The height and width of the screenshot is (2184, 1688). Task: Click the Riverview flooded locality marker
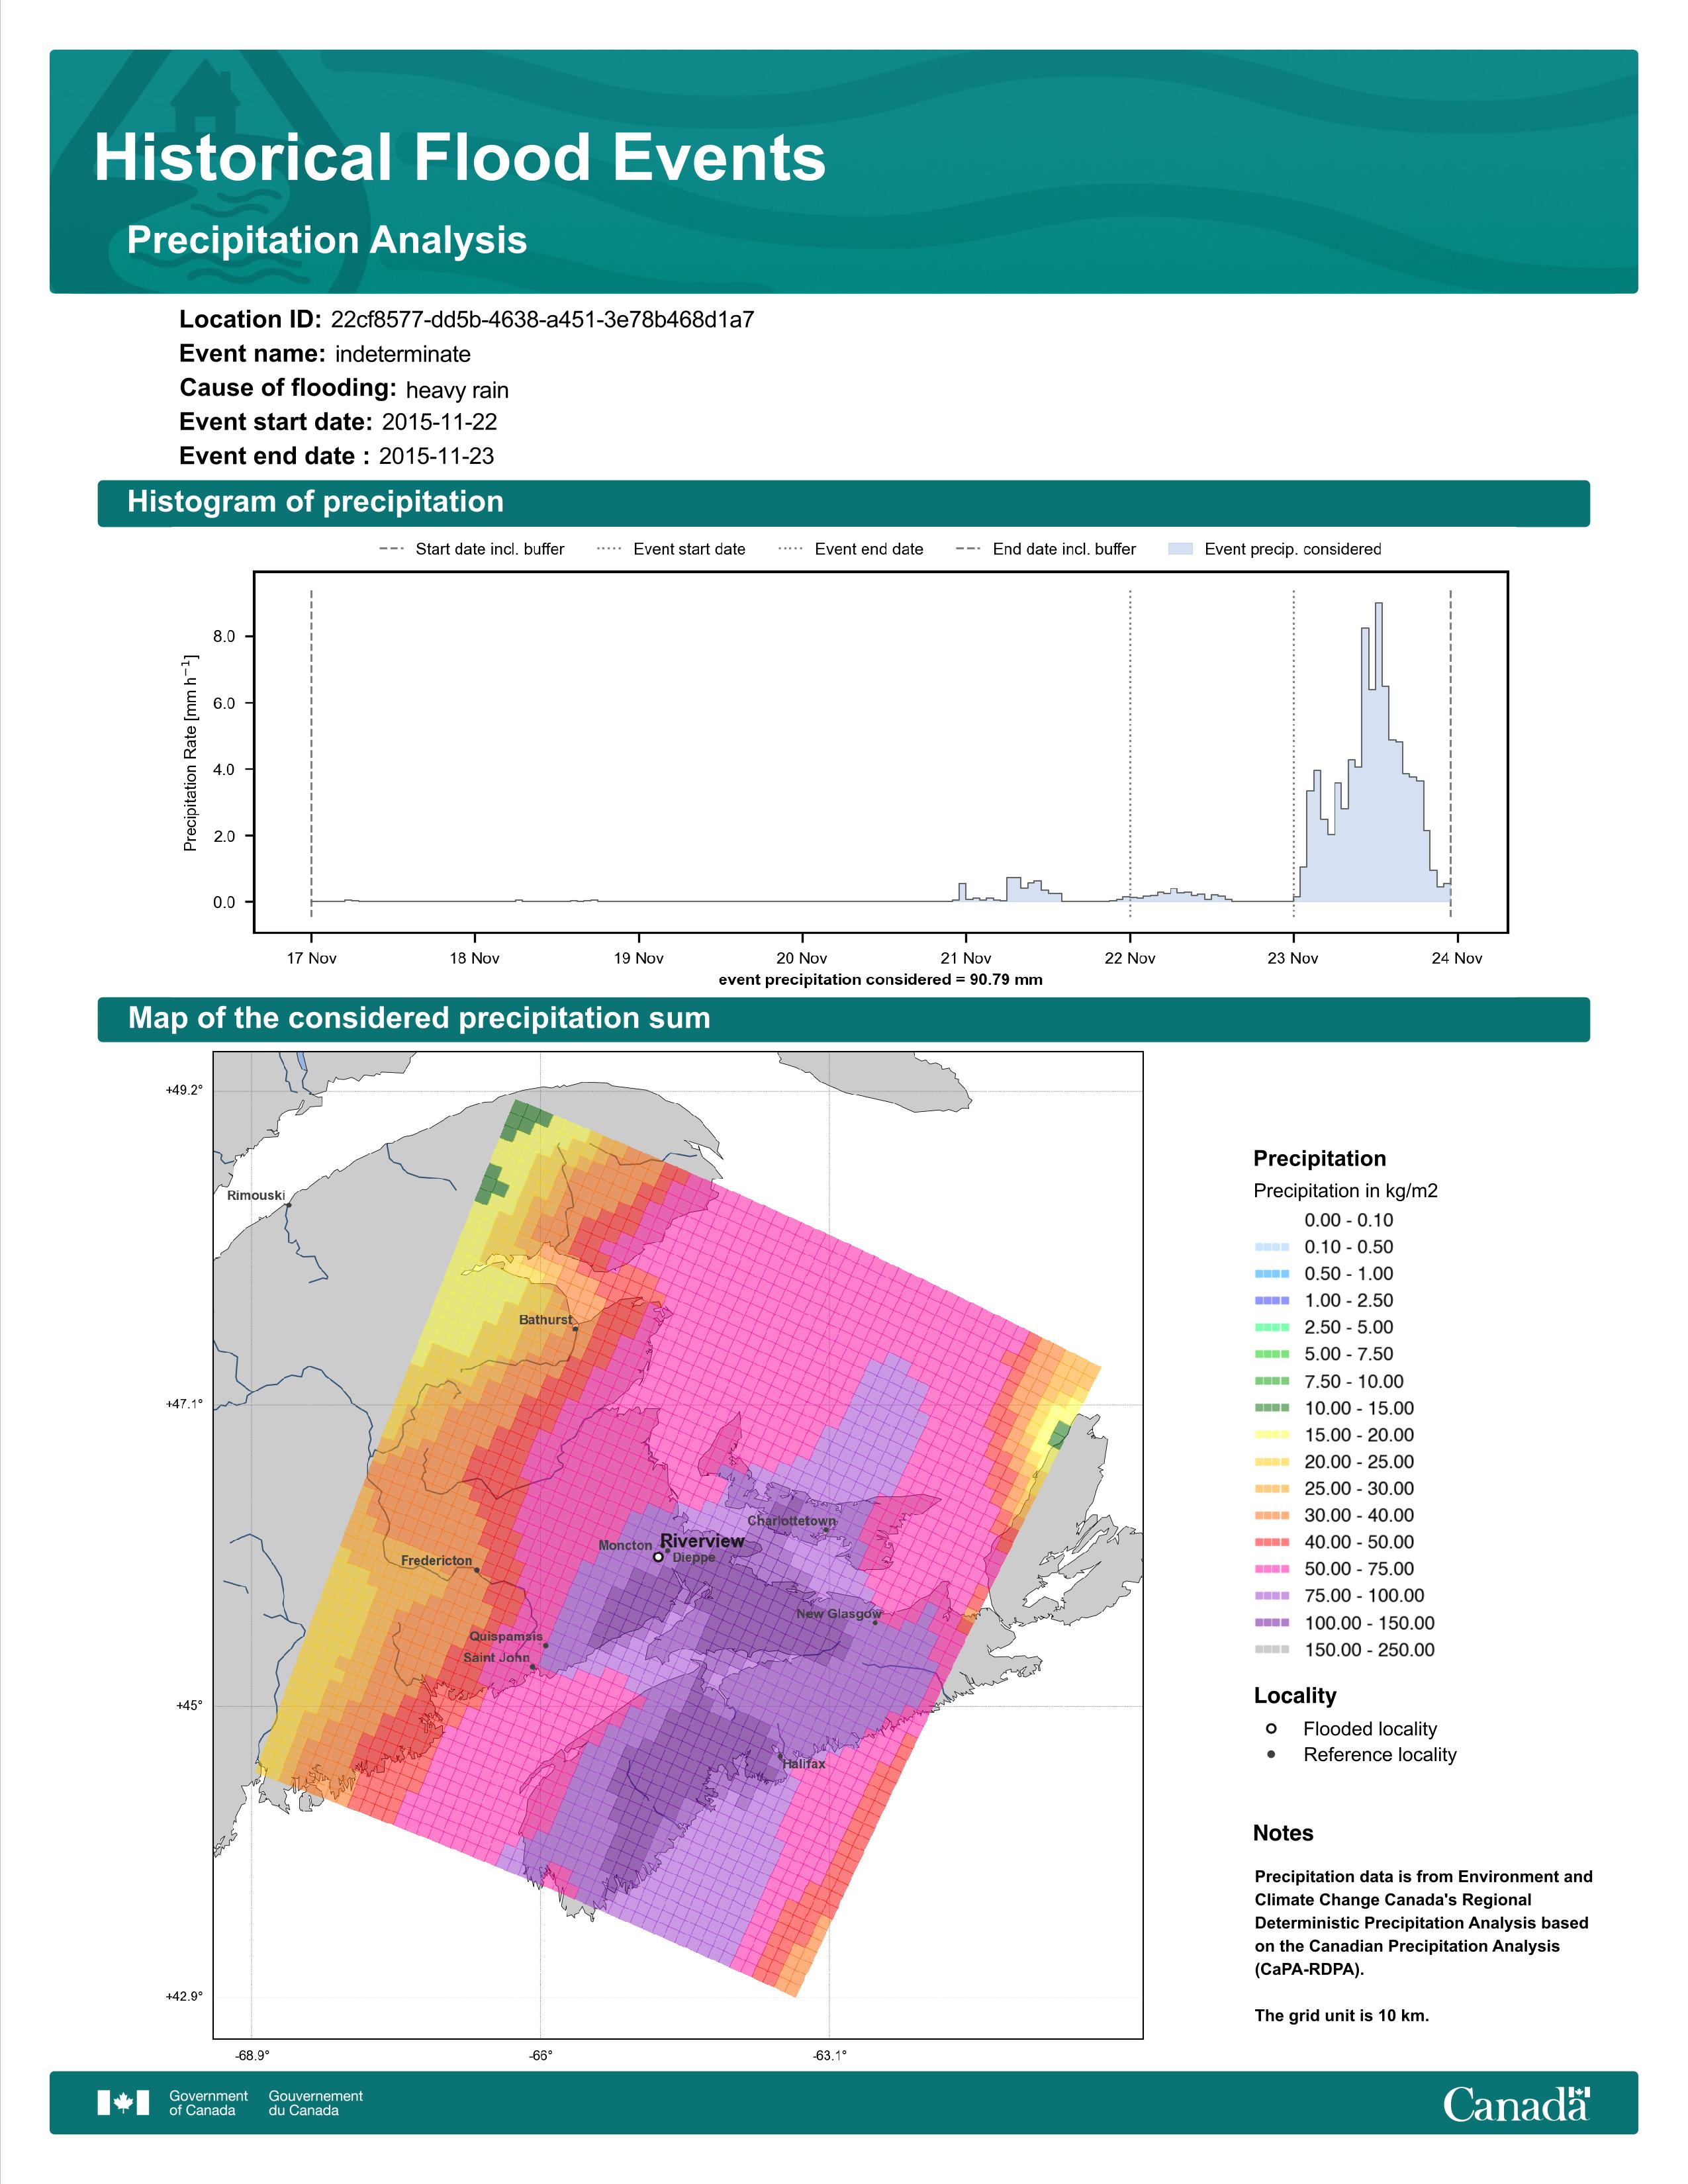[658, 1557]
